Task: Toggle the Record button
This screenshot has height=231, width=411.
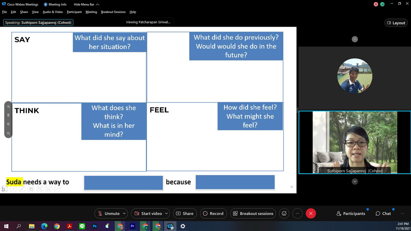Action: (x=213, y=214)
